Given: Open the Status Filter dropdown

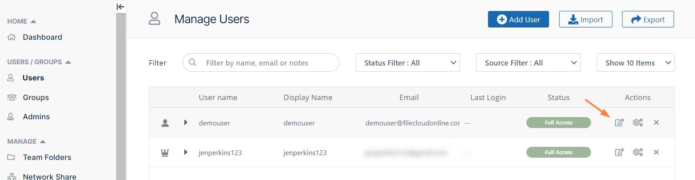Looking at the screenshot, I should click(408, 63).
